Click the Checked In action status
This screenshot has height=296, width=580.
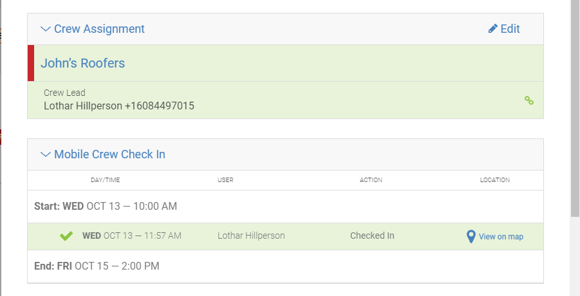click(372, 236)
